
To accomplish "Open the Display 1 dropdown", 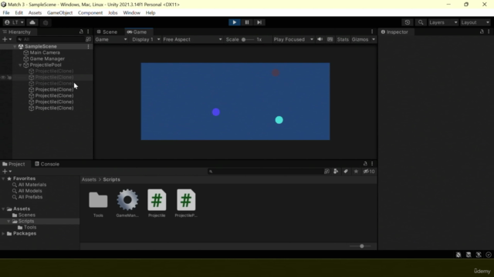I will pyautogui.click(x=146, y=39).
